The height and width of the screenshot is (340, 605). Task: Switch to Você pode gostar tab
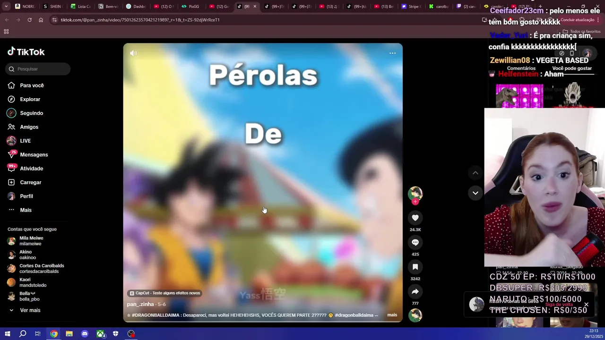(572, 68)
